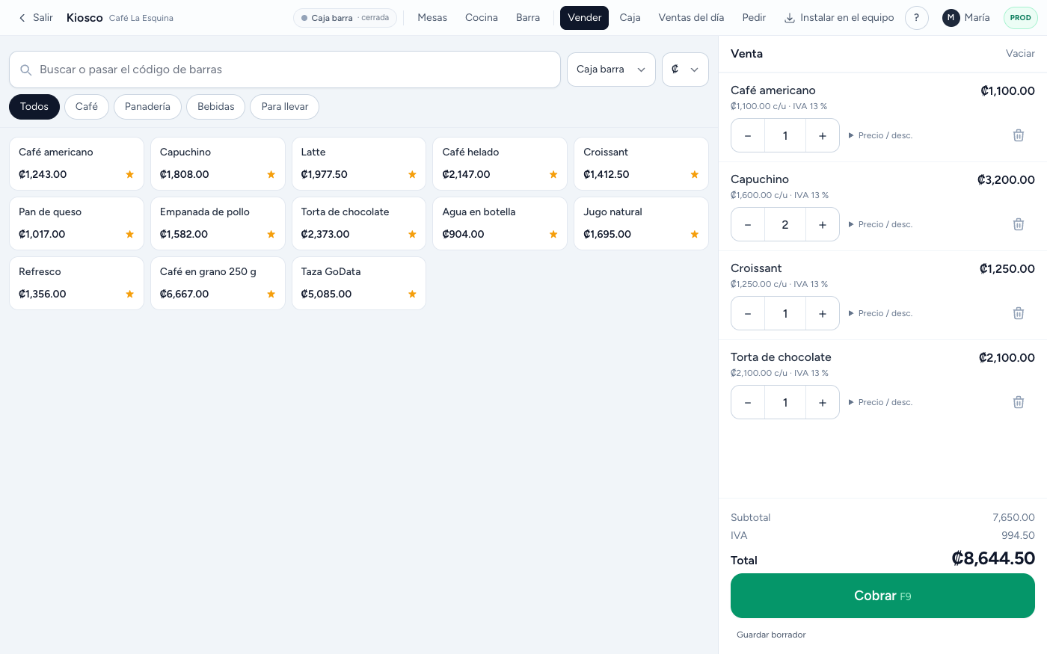Click star on Taza GoData card

coord(412,294)
